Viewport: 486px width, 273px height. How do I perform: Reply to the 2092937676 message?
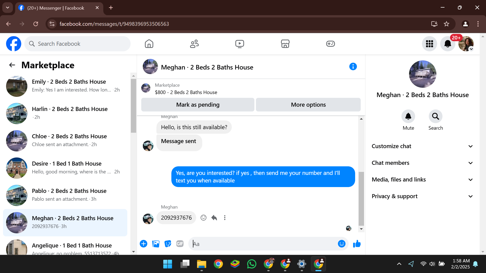(x=214, y=218)
